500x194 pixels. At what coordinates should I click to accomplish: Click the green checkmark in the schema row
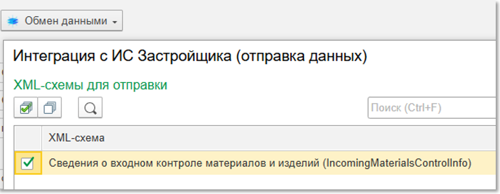(28, 163)
